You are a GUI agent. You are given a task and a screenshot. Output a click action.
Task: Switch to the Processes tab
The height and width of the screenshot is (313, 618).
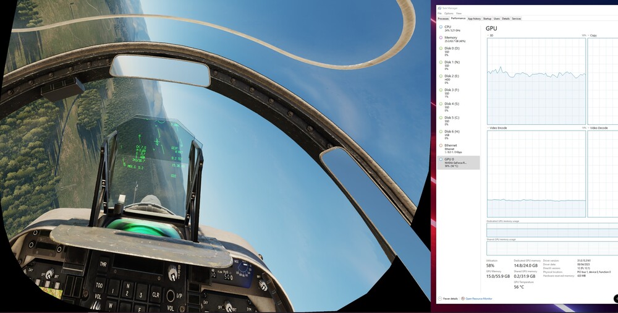443,19
